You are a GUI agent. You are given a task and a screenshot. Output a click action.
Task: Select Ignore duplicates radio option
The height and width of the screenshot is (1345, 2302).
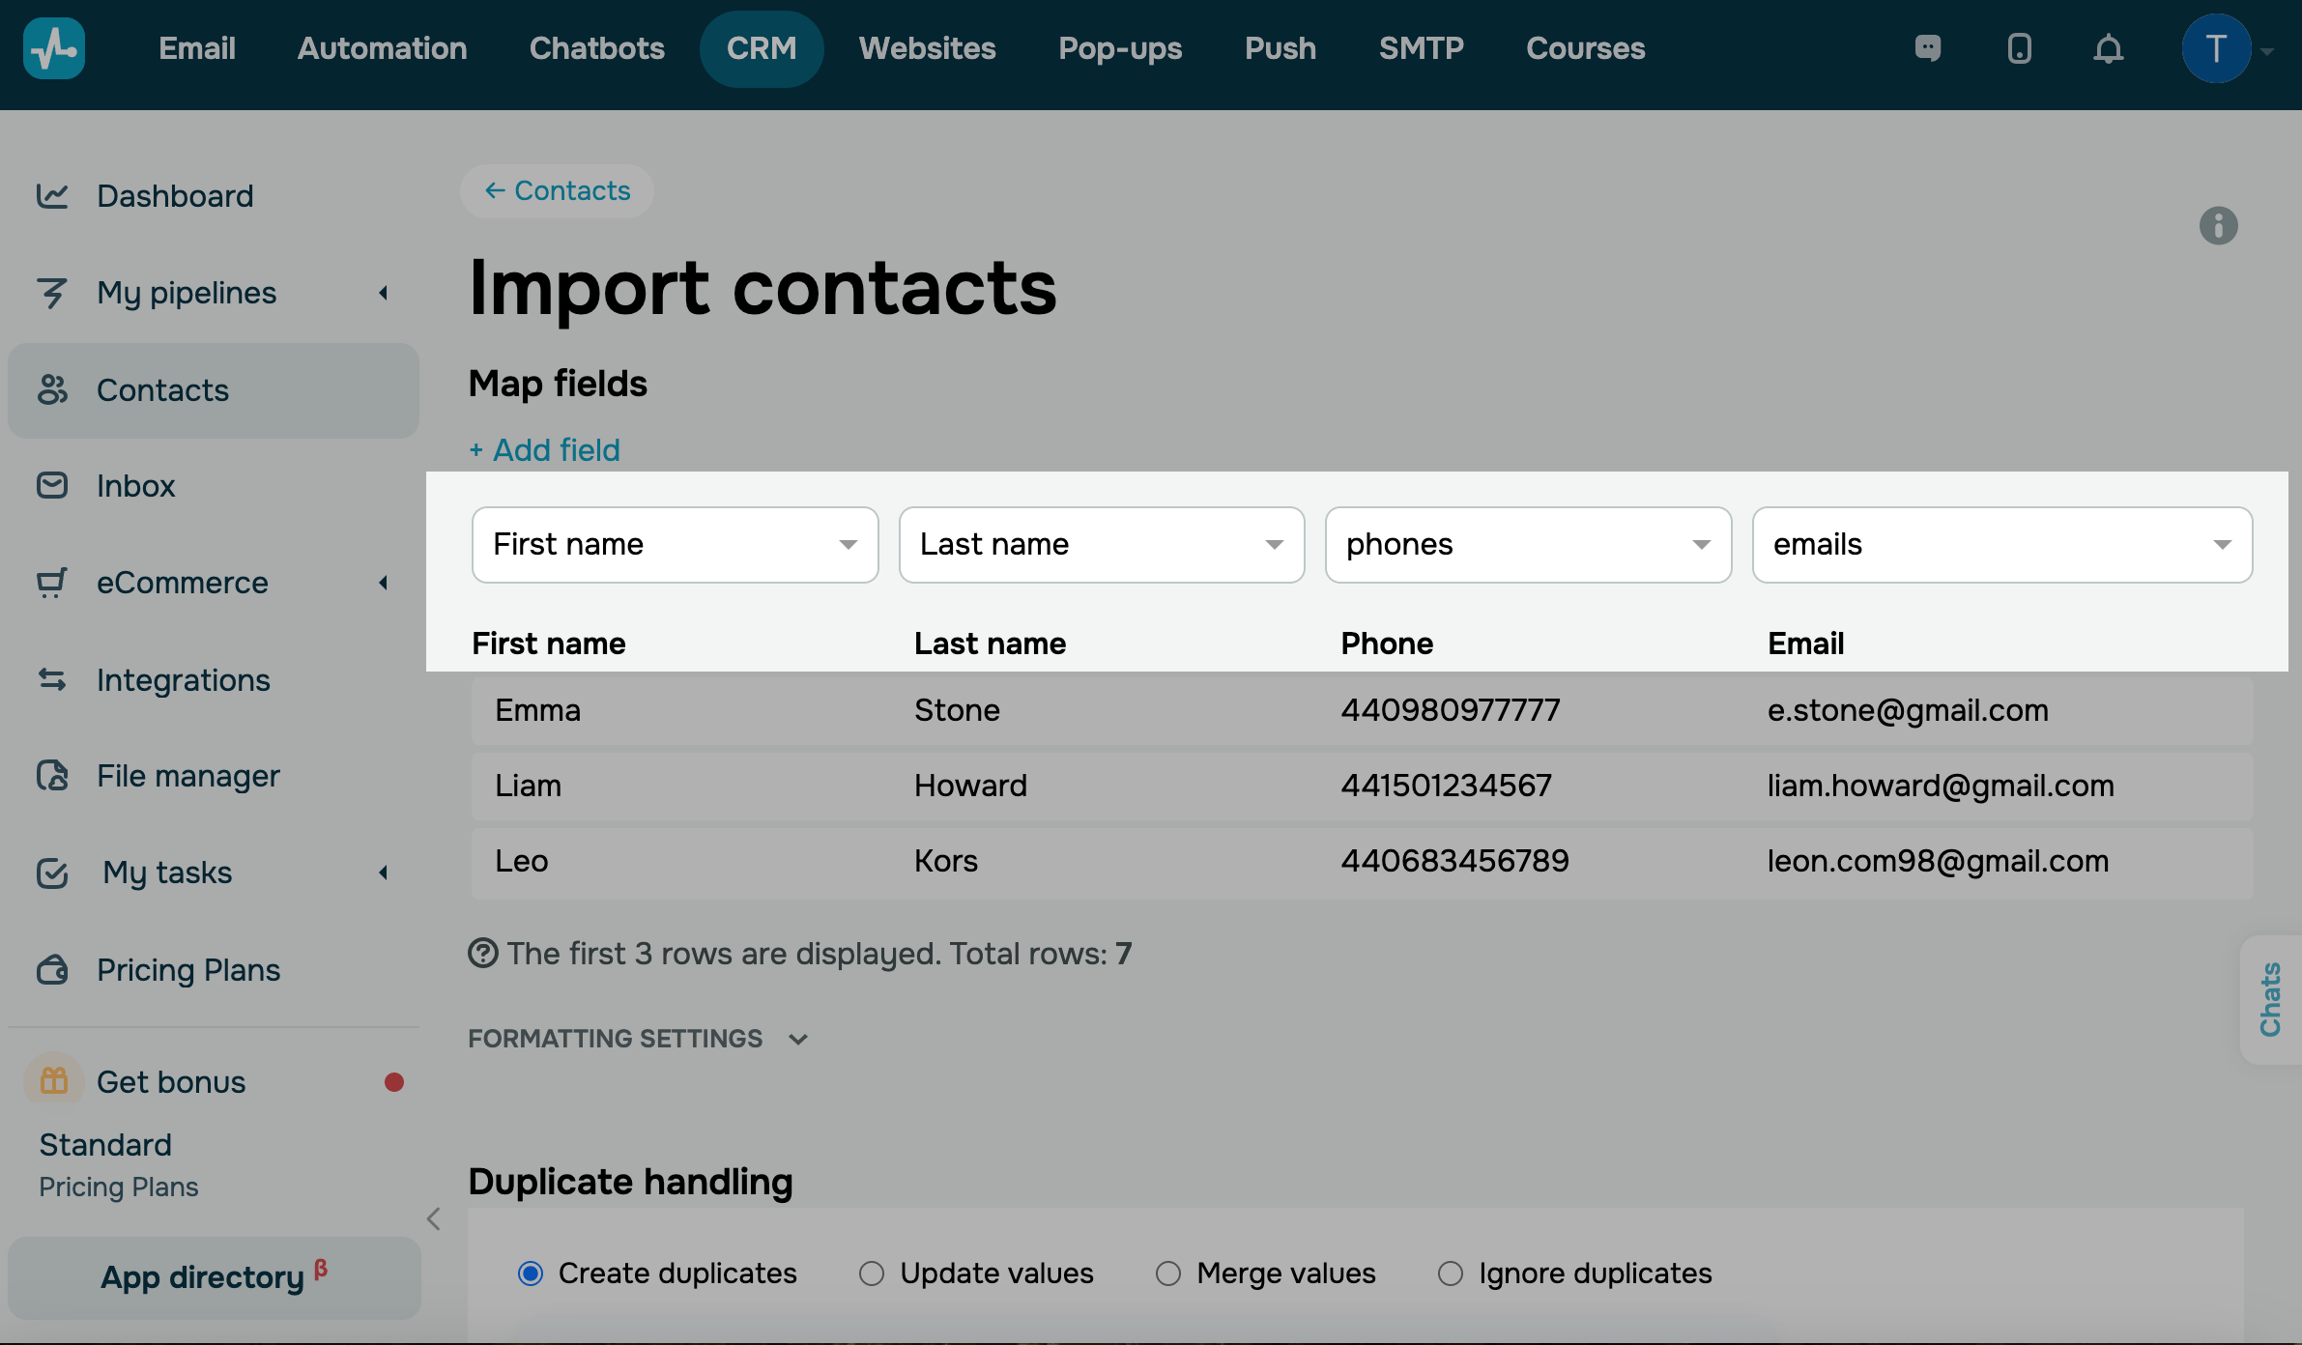coord(1451,1273)
